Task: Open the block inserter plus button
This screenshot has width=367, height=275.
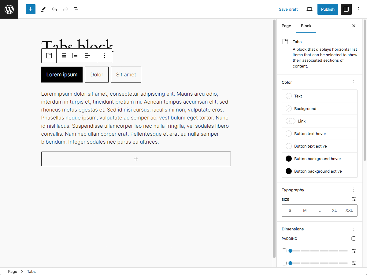Action: tap(31, 9)
